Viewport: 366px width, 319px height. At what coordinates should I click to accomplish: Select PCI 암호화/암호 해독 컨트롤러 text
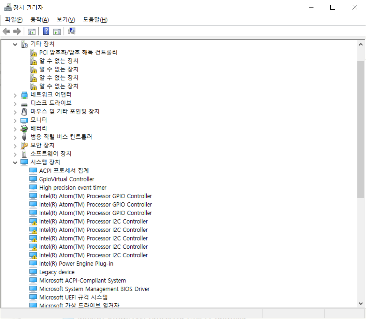pyautogui.click(x=78, y=52)
